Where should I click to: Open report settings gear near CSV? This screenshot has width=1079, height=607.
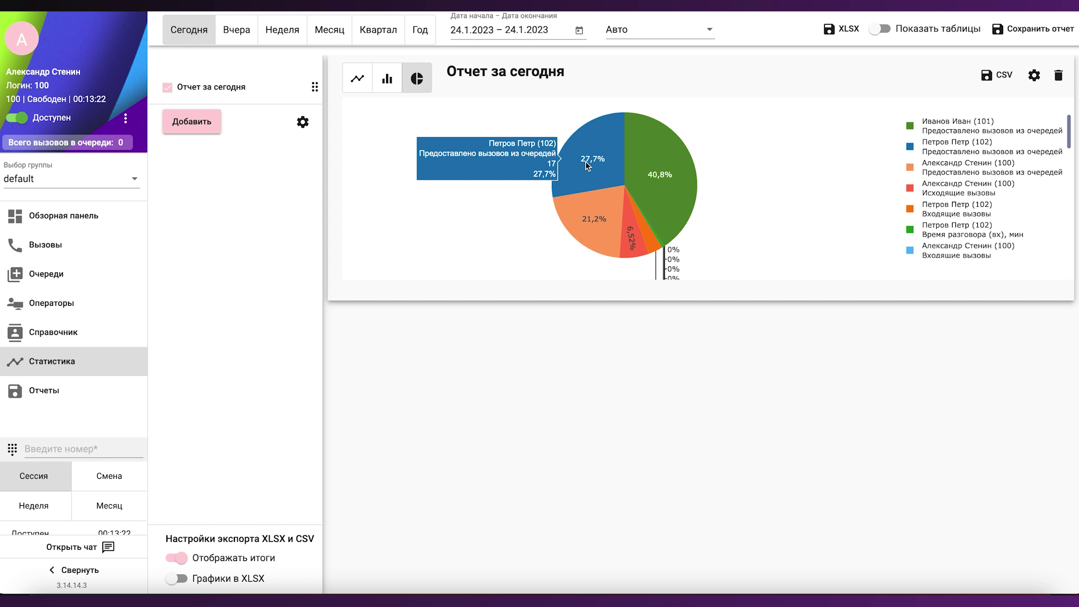click(1034, 75)
